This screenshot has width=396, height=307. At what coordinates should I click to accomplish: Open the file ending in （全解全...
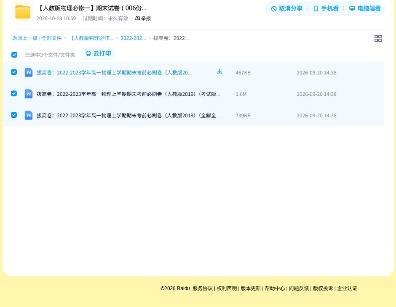[x=128, y=115]
